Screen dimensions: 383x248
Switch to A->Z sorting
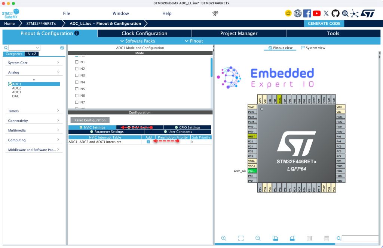(32, 54)
